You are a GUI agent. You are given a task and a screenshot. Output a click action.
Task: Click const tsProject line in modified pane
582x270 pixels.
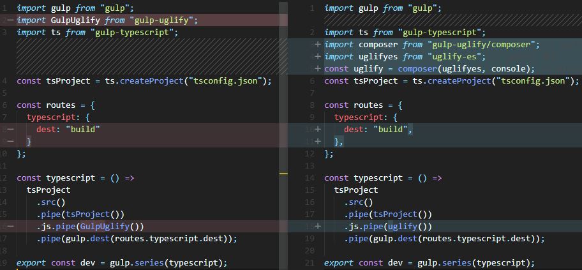pyautogui.click(x=452, y=81)
